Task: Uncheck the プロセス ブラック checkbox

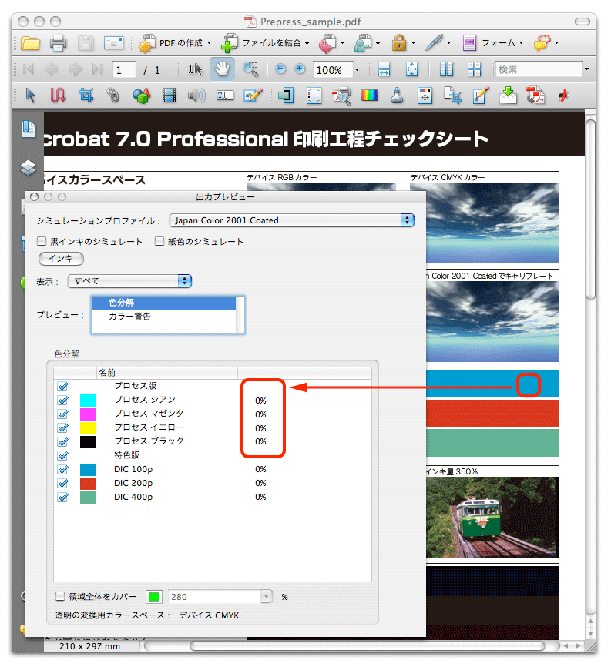Action: pyautogui.click(x=63, y=441)
